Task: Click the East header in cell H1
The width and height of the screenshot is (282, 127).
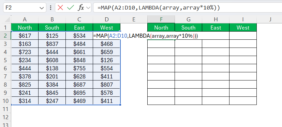Action: pos(216,28)
